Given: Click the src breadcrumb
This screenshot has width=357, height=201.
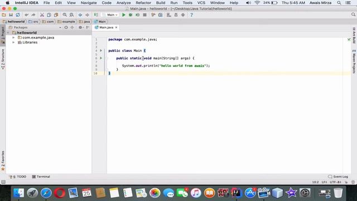Looking at the screenshot, I should point(33,21).
